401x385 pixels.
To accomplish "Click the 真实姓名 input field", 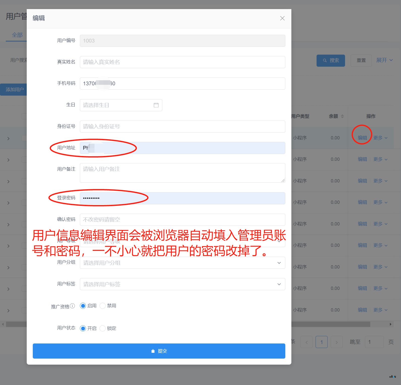I will 182,62.
